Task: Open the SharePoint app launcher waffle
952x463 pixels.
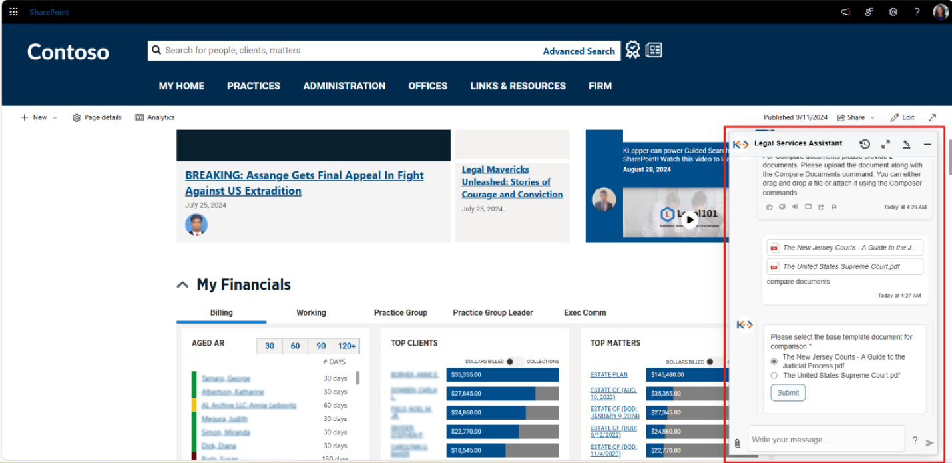Action: pos(14,12)
